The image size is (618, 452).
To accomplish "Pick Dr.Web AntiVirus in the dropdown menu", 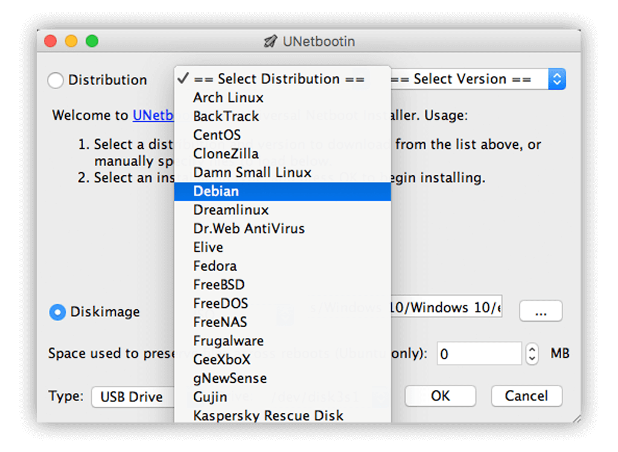I will tap(282, 229).
